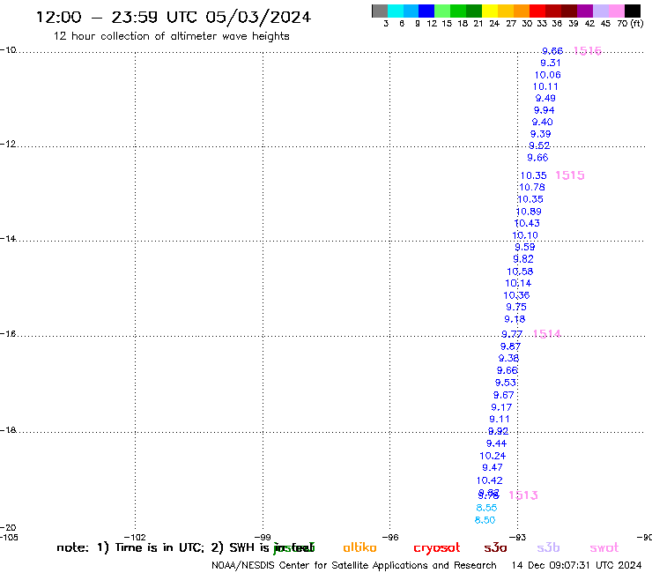Click the pink time marker '1515'
The width and height of the screenshot is (652, 573).
[570, 175]
